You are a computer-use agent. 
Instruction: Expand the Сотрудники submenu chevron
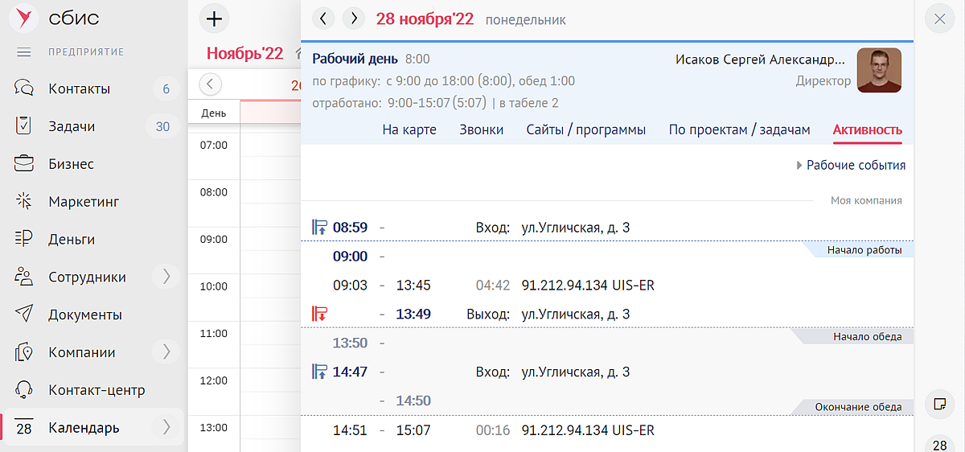(x=166, y=277)
